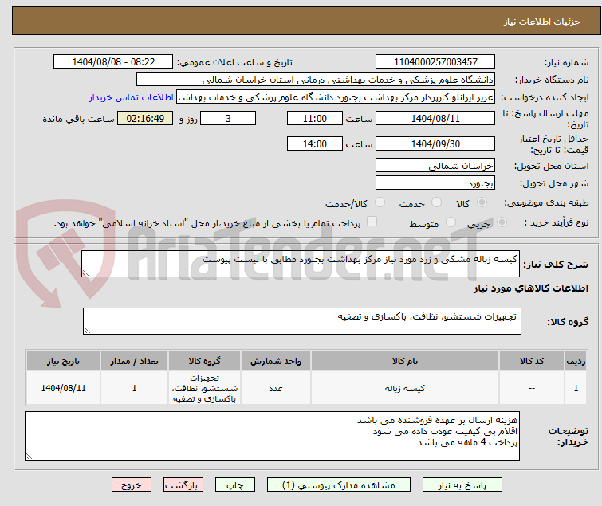Click the resize handle of description textarea
Viewport: 602px width, 506px height.
85,273
